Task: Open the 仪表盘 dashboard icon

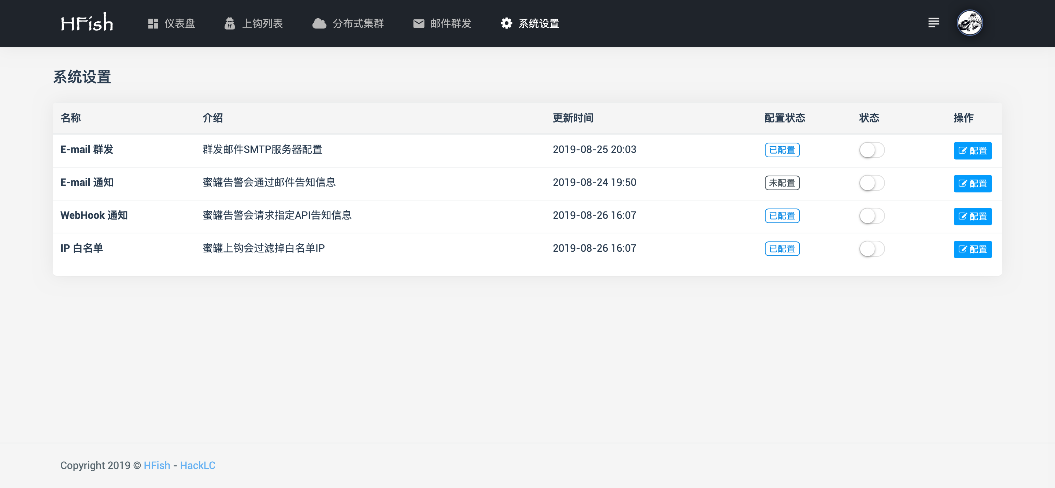Action: click(x=153, y=23)
